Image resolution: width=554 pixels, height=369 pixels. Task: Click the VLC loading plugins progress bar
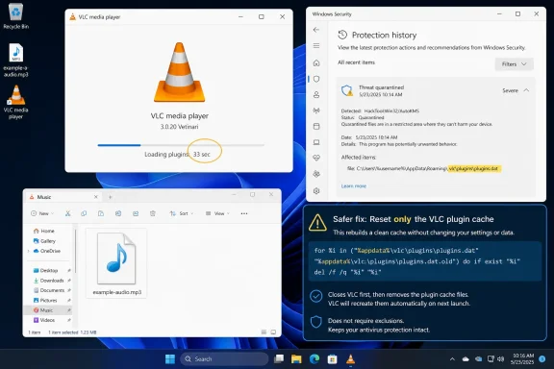pyautogui.click(x=181, y=145)
